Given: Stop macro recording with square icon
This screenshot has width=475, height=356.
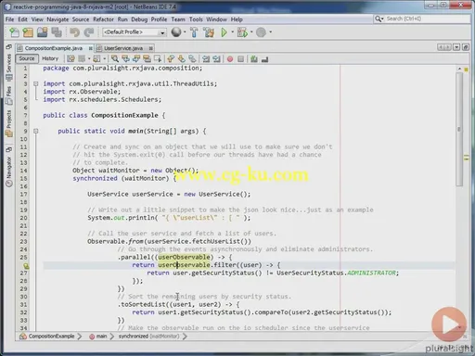Looking at the screenshot, I should click(240, 58).
